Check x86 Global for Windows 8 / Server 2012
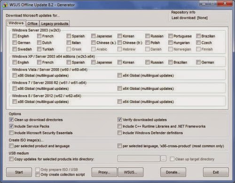Image resolution: width=235 pixels, height=183 pixels. [x=15, y=102]
